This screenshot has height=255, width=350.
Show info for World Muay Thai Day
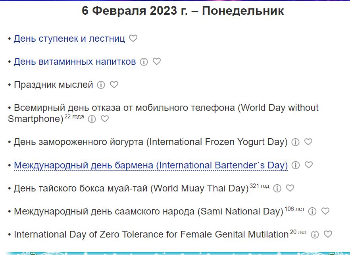[x=277, y=188]
